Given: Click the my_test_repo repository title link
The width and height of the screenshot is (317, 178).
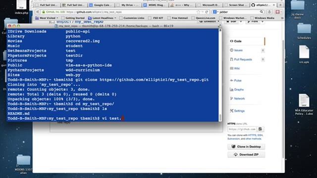Looking at the screenshot, I should point(89,22).
